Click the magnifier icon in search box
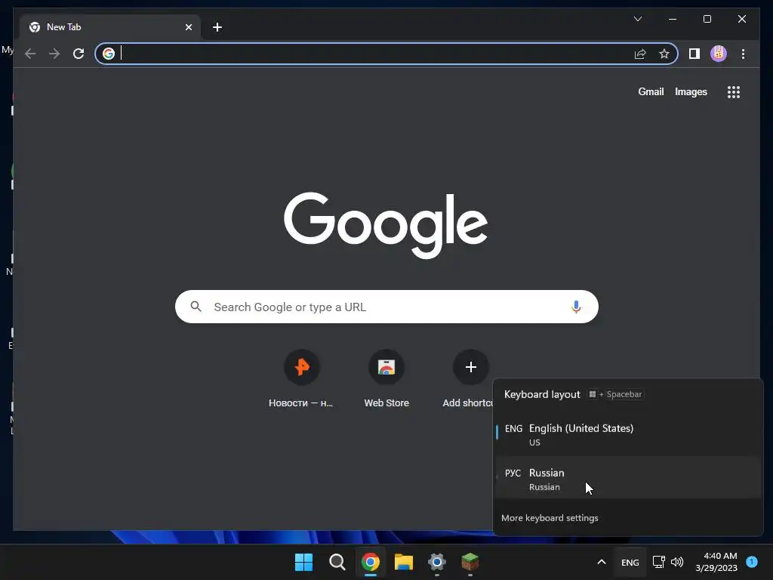 coord(196,307)
